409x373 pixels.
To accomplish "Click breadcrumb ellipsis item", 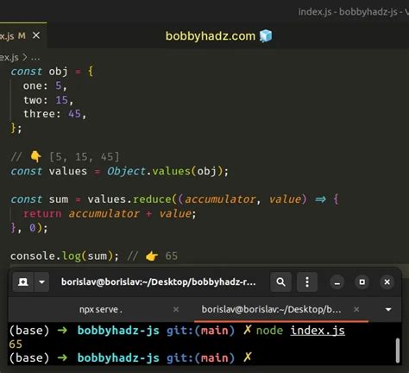I will click(x=35, y=58).
